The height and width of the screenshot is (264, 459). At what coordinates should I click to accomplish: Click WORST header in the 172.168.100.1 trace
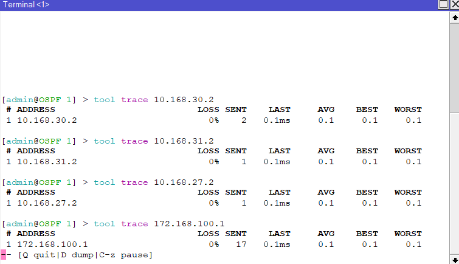(407, 234)
